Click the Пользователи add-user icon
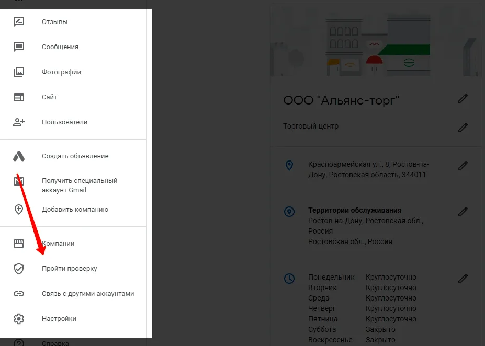Screen dimensions: 485x346 19,122
